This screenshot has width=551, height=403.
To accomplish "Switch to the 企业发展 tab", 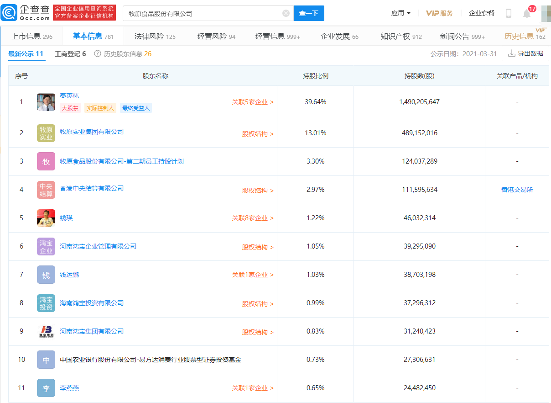I will pos(340,37).
